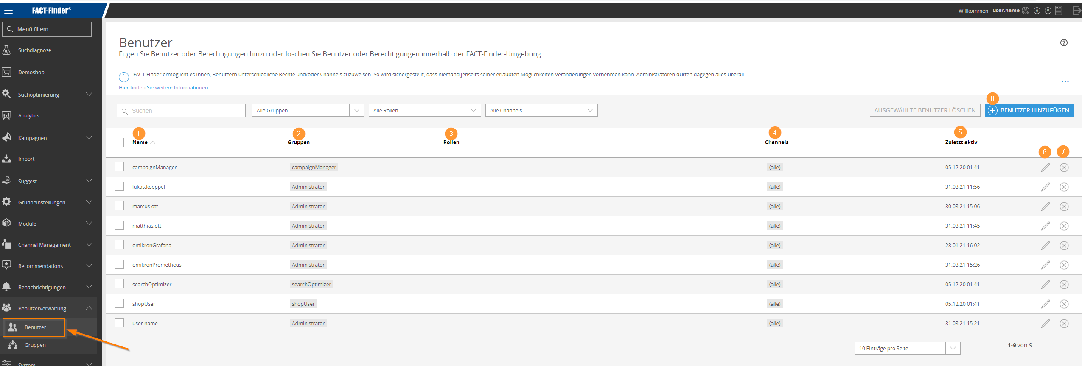Expand the Grundeinstellungen menu chevron
The width and height of the screenshot is (1082, 366).
pos(89,202)
